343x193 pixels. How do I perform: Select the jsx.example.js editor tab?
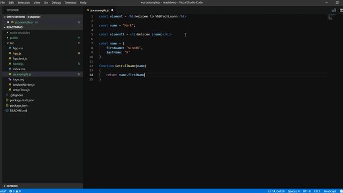coord(100,10)
